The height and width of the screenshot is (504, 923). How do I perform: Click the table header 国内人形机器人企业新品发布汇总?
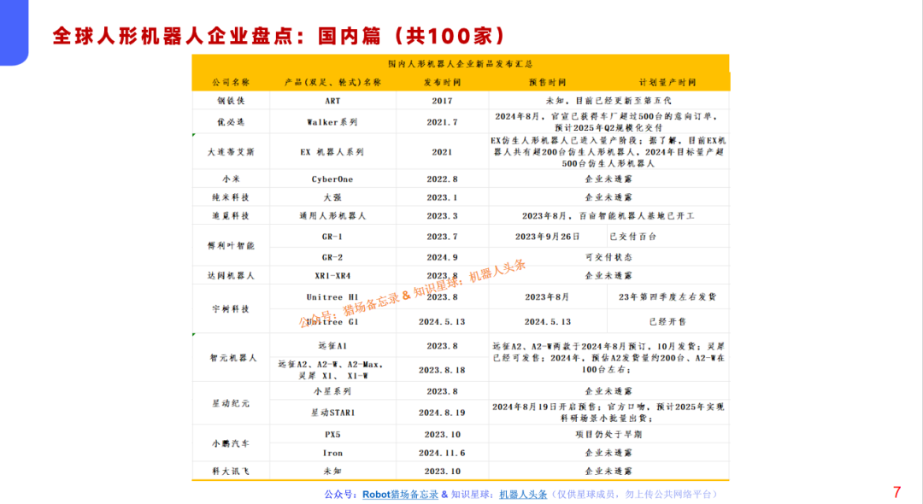coord(461,63)
